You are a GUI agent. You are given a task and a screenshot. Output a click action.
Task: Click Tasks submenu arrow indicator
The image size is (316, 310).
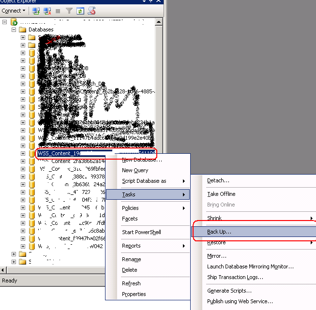(184, 194)
